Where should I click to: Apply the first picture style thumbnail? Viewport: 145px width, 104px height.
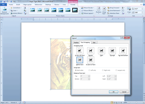(32, 10)
